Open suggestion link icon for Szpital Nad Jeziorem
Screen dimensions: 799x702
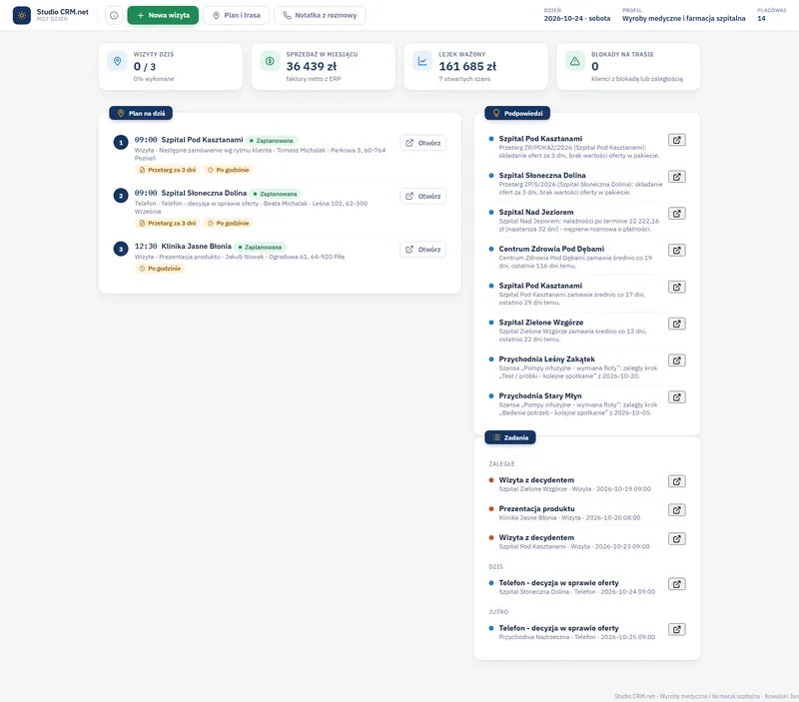[677, 214]
